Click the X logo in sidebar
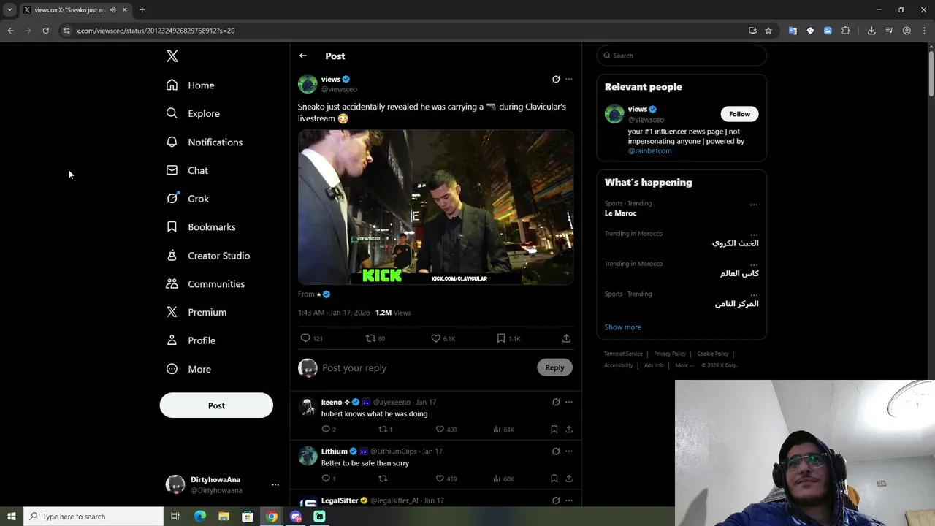Image resolution: width=935 pixels, height=526 pixels. pos(172,56)
